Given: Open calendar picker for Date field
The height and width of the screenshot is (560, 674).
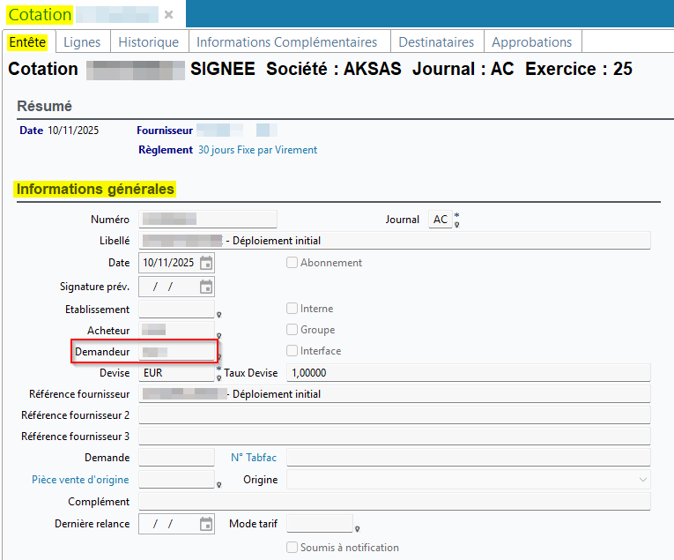Looking at the screenshot, I should tap(206, 263).
